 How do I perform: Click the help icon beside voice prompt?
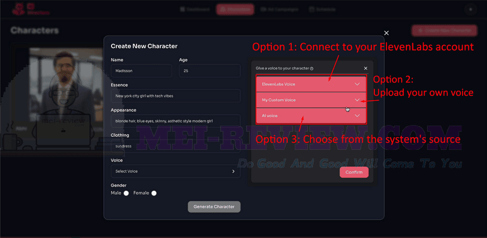coord(311,68)
